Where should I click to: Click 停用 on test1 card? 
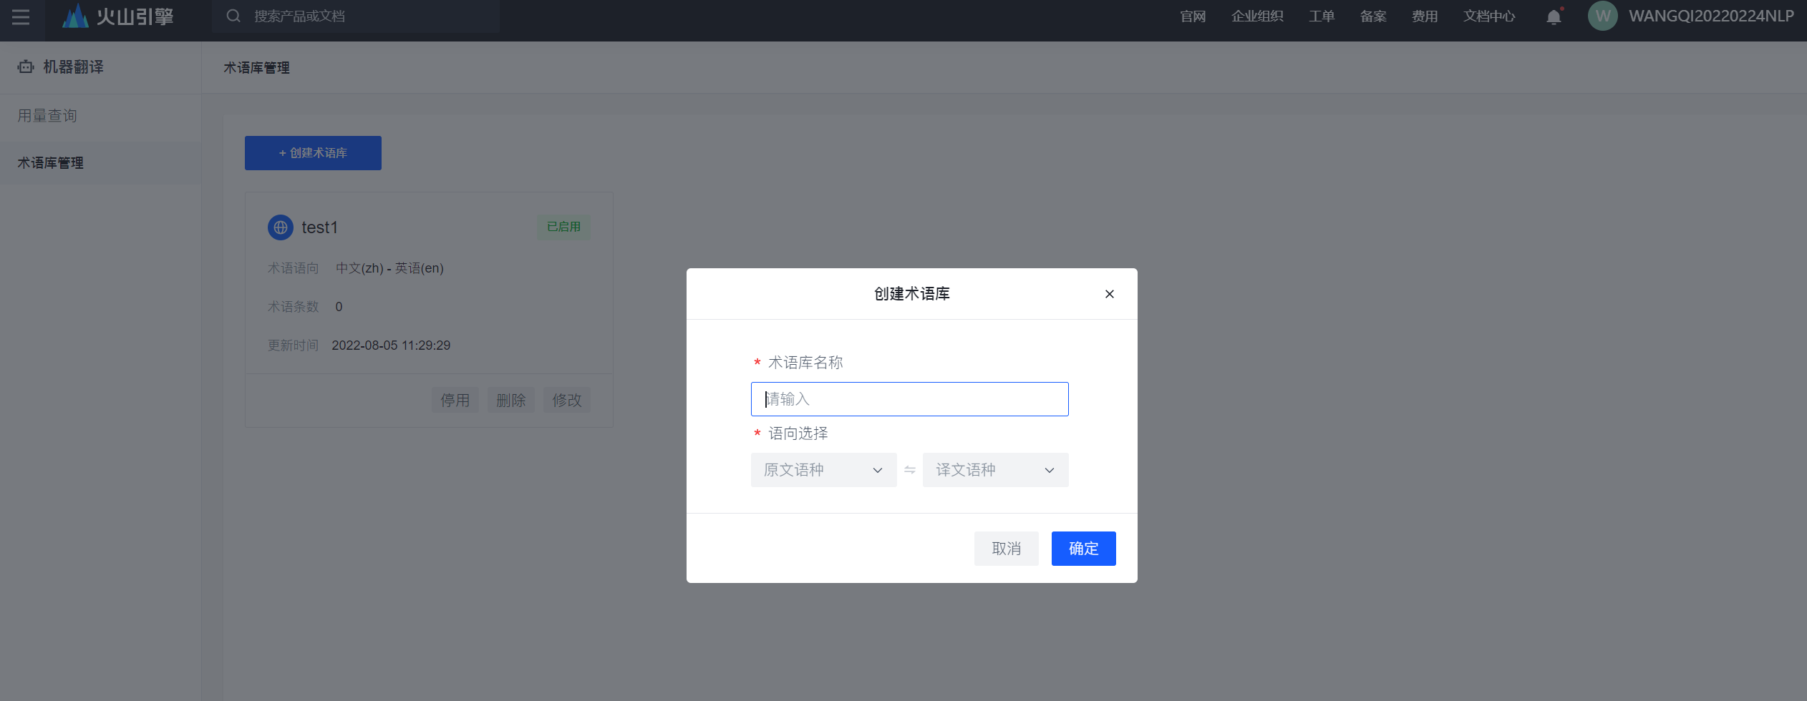coord(455,400)
